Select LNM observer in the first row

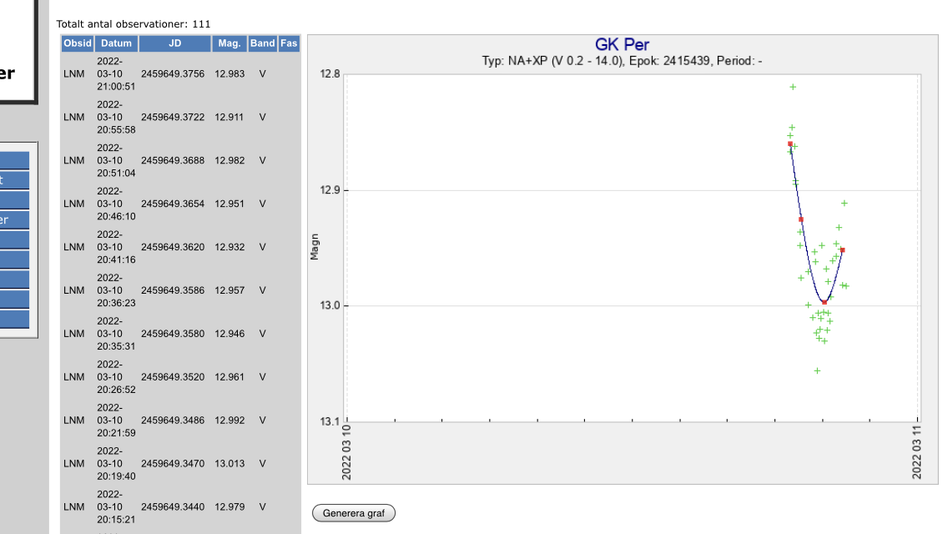point(73,74)
